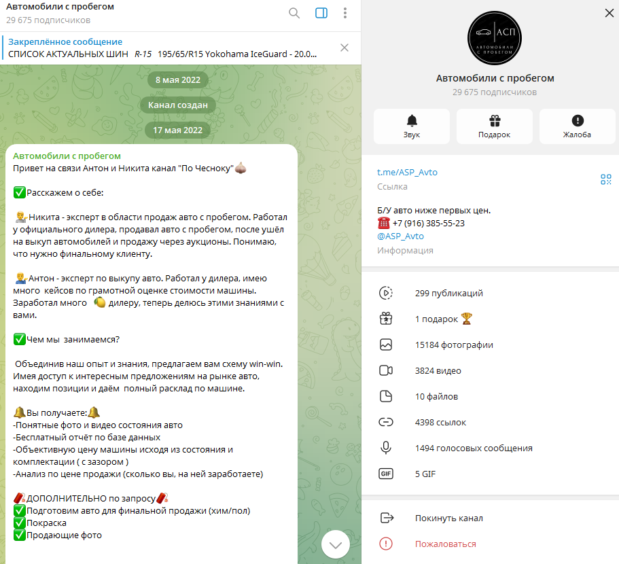
Task: Jump to bottom with the down-arrow button
Action: click(x=336, y=545)
